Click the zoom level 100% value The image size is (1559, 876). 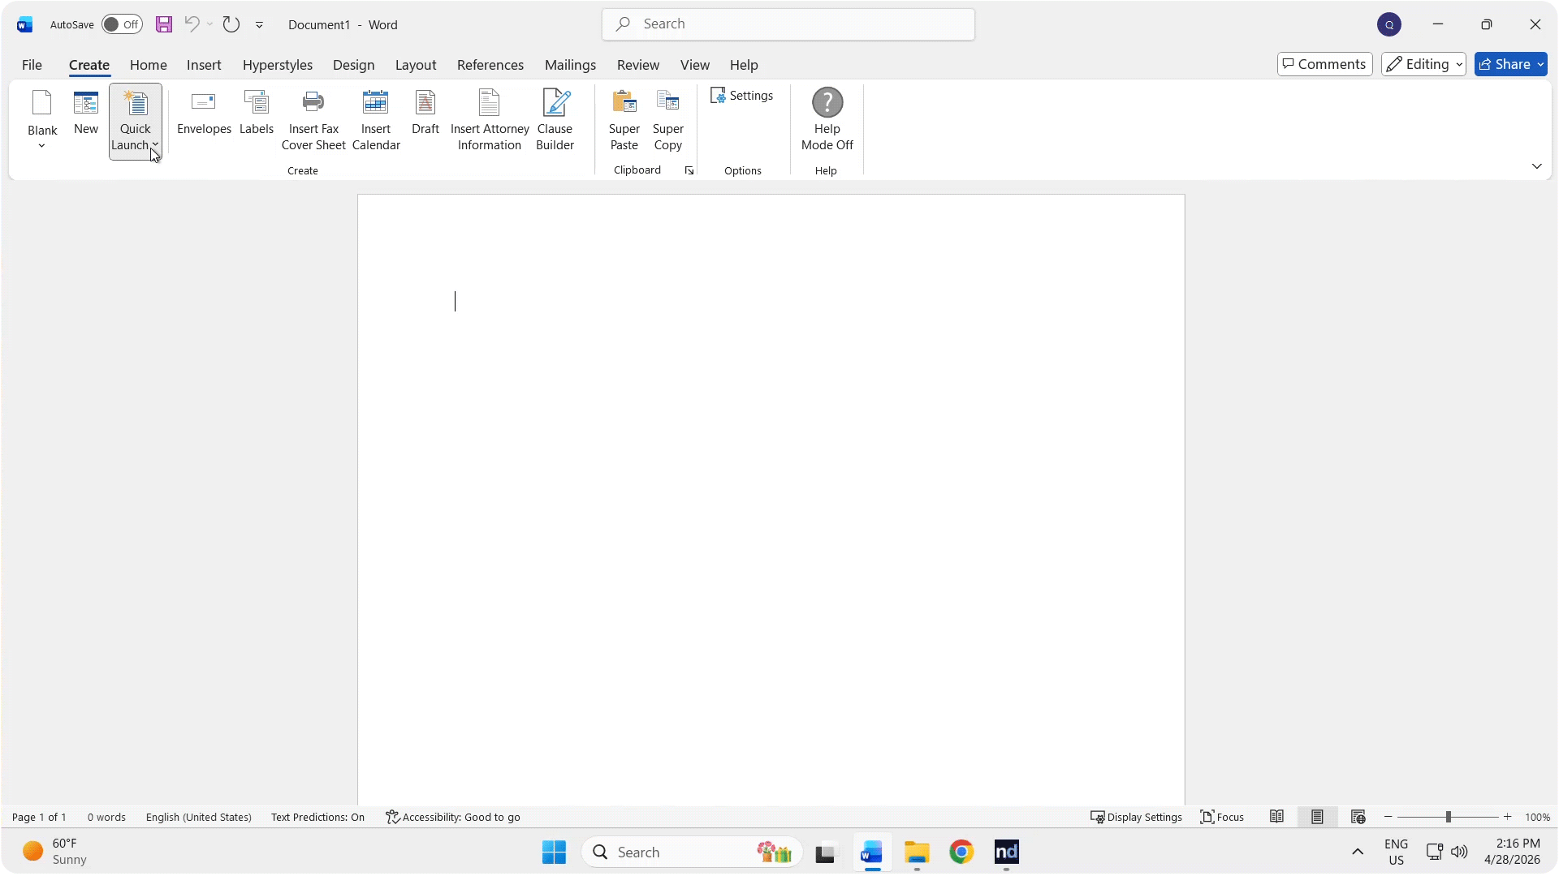pyautogui.click(x=1537, y=817)
